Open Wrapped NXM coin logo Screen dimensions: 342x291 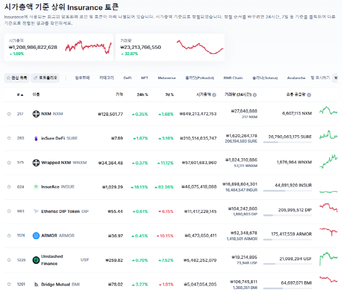[x=36, y=163]
